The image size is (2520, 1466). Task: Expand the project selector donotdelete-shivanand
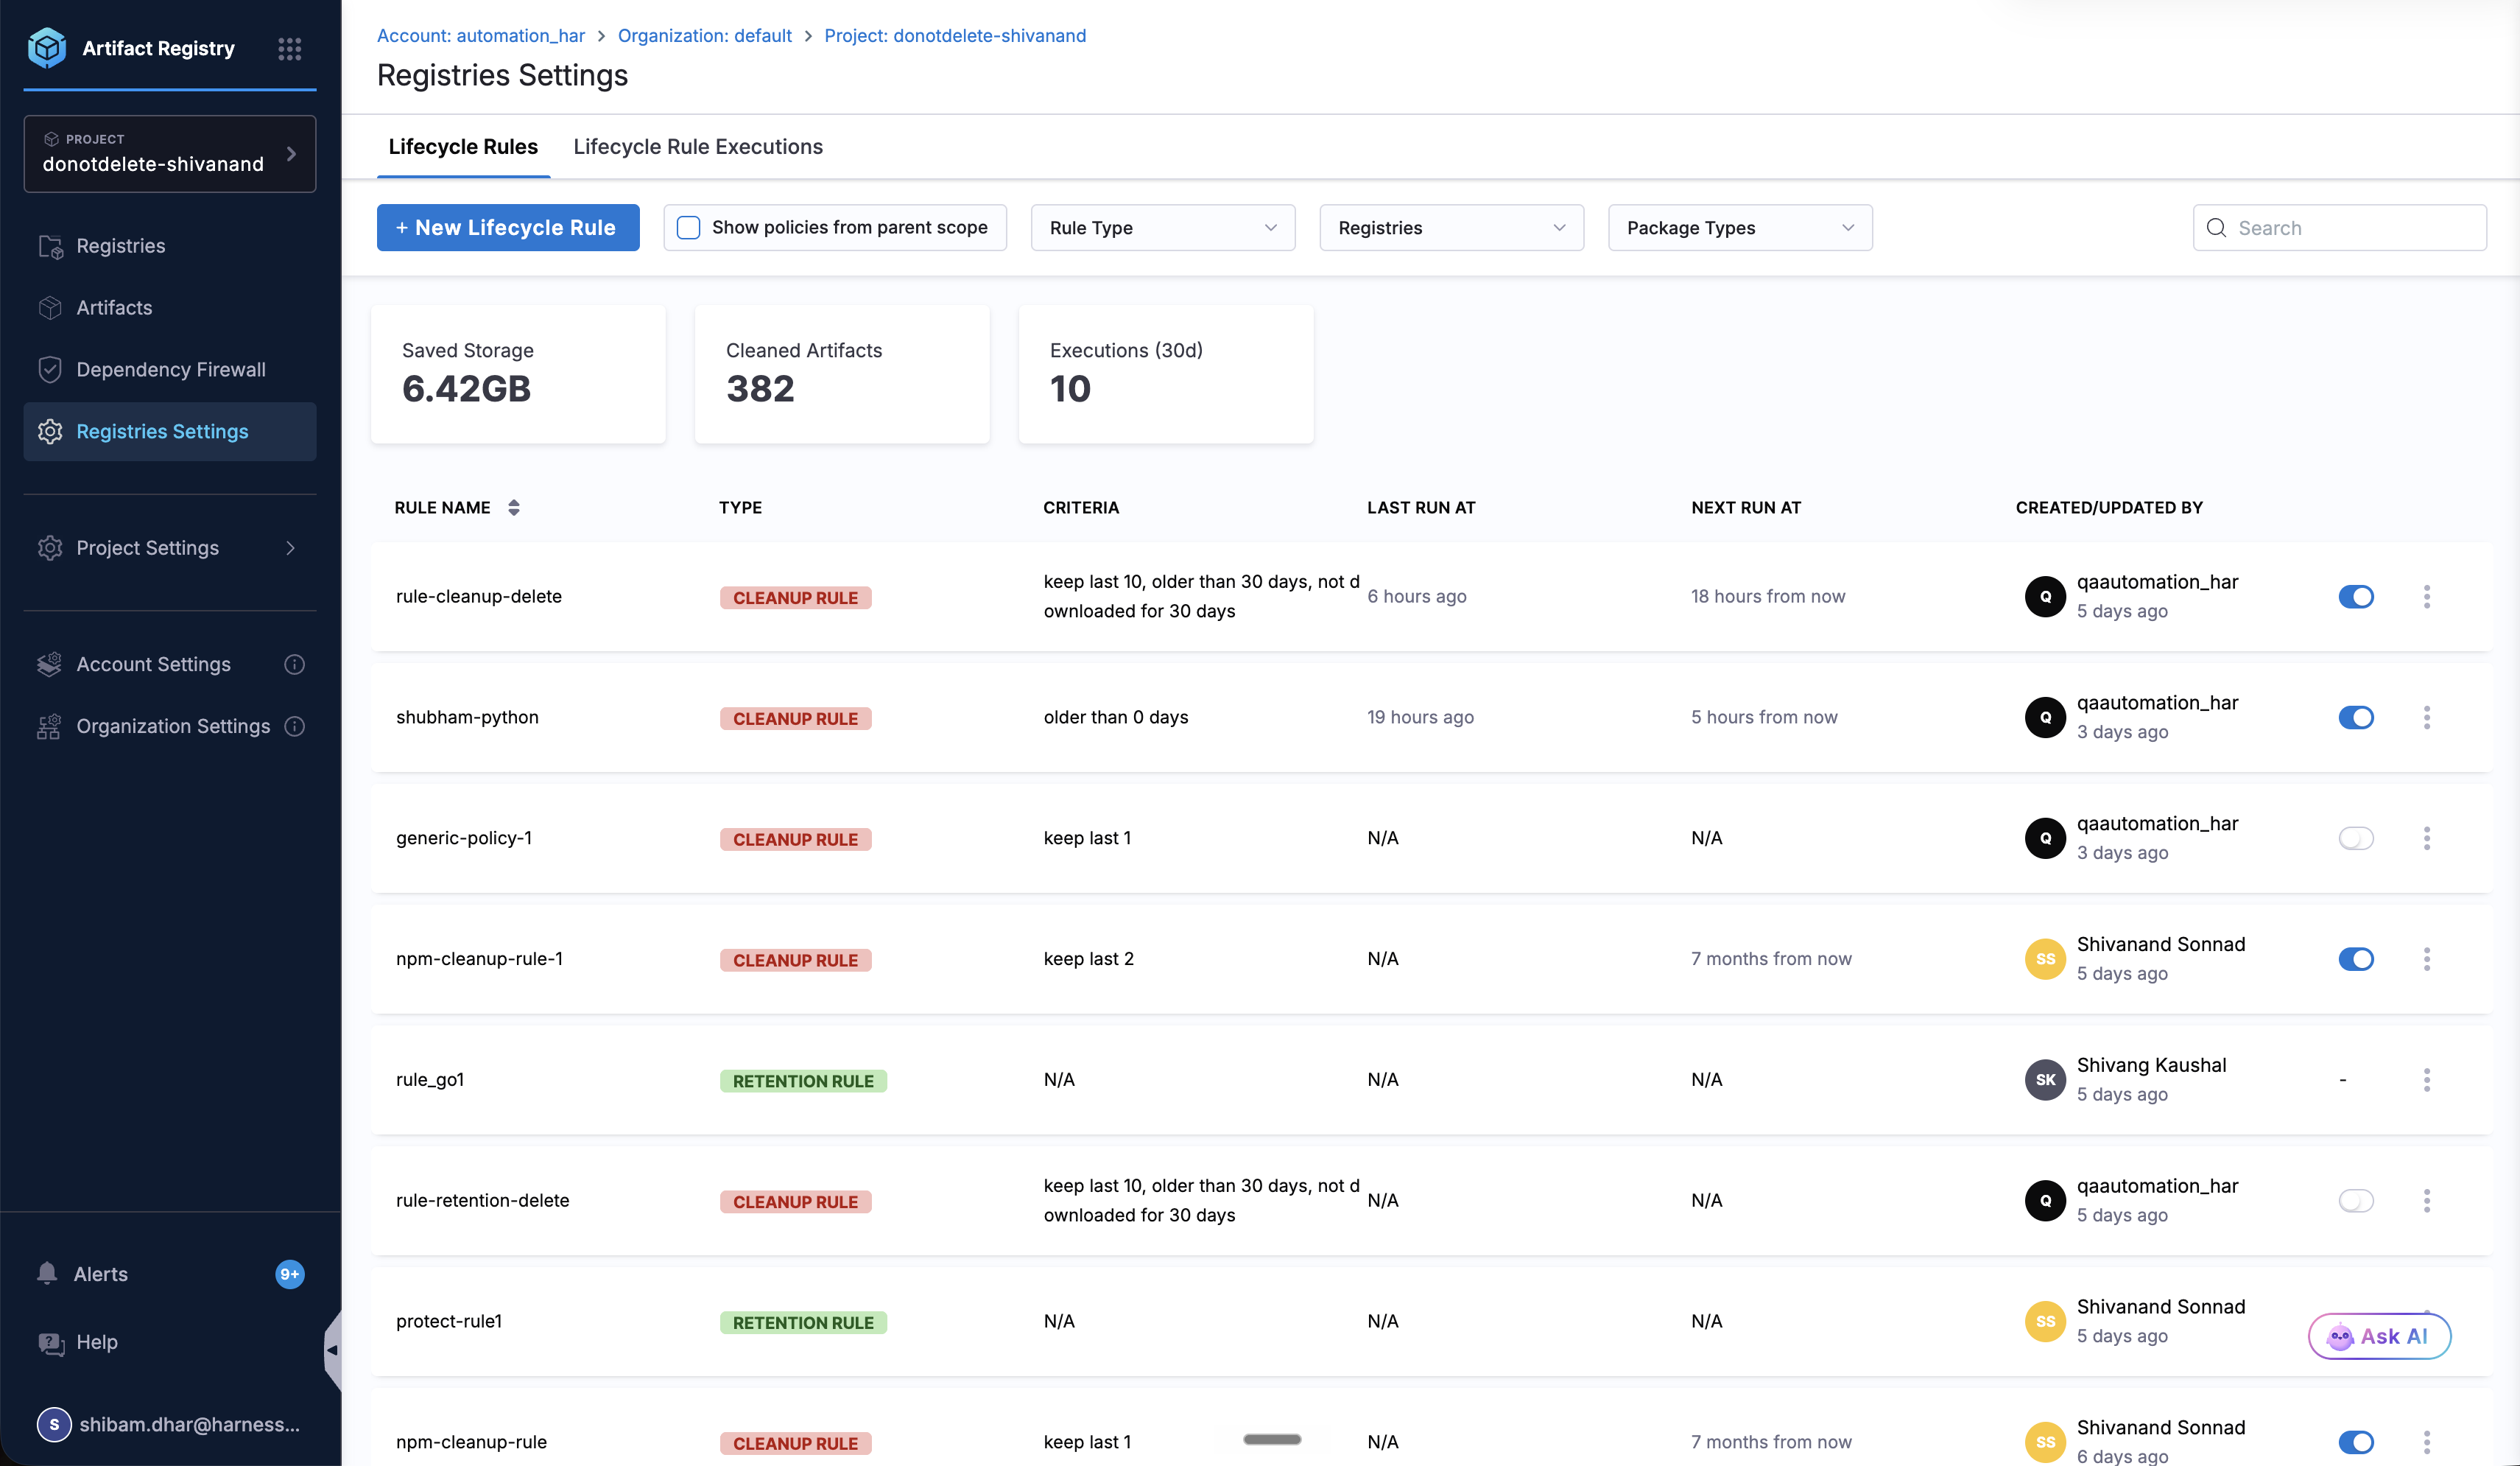coord(170,153)
